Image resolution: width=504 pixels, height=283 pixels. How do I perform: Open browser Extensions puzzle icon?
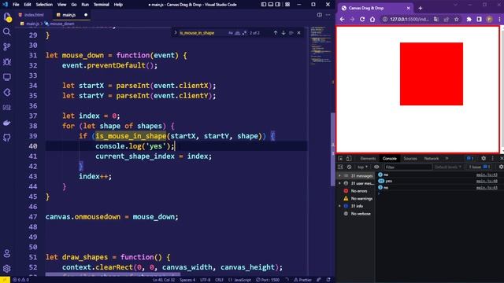click(x=469, y=19)
